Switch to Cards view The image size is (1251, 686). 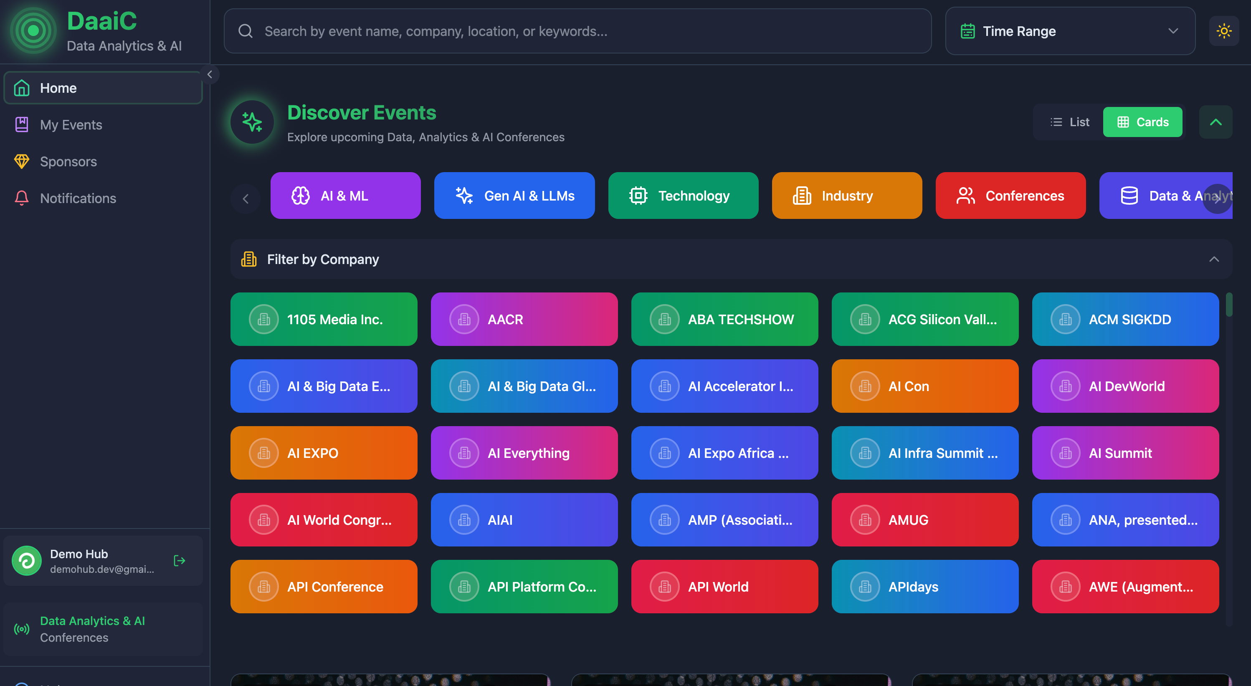1142,122
